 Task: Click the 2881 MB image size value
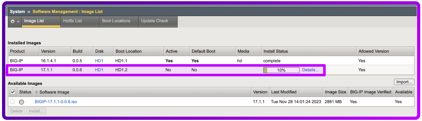click(333, 102)
